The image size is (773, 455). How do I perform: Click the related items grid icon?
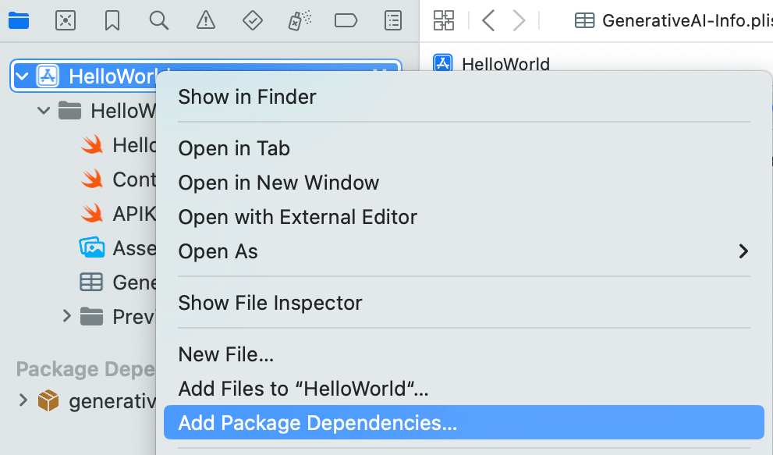(444, 21)
